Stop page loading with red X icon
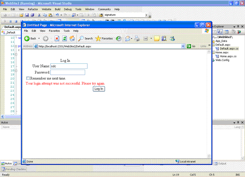This screenshot has height=177, width=245. [57, 39]
